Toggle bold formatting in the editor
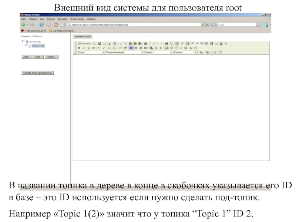Viewport: 296px width, 222px height. tap(79, 48)
